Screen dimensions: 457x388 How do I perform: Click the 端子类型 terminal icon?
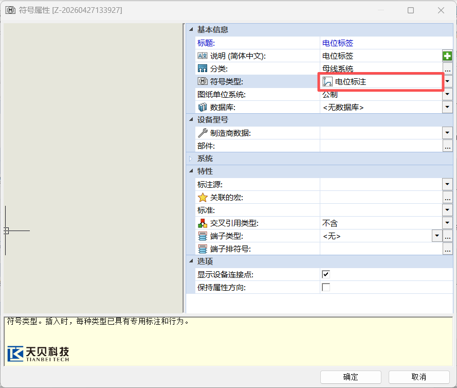203,236
